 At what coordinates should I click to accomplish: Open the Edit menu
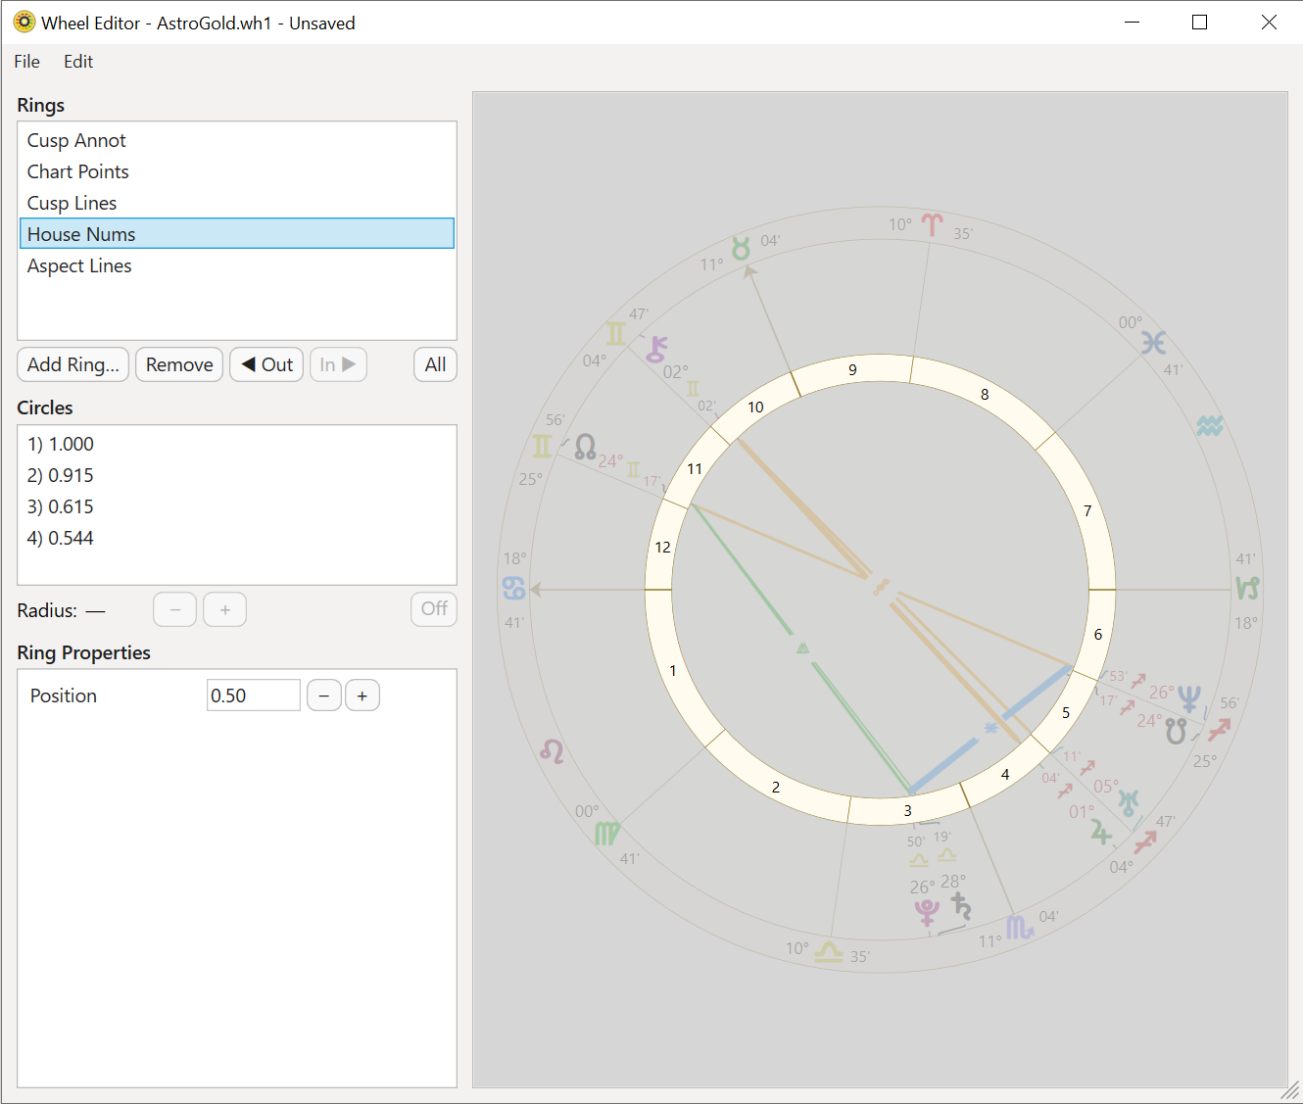pyautogui.click(x=78, y=61)
